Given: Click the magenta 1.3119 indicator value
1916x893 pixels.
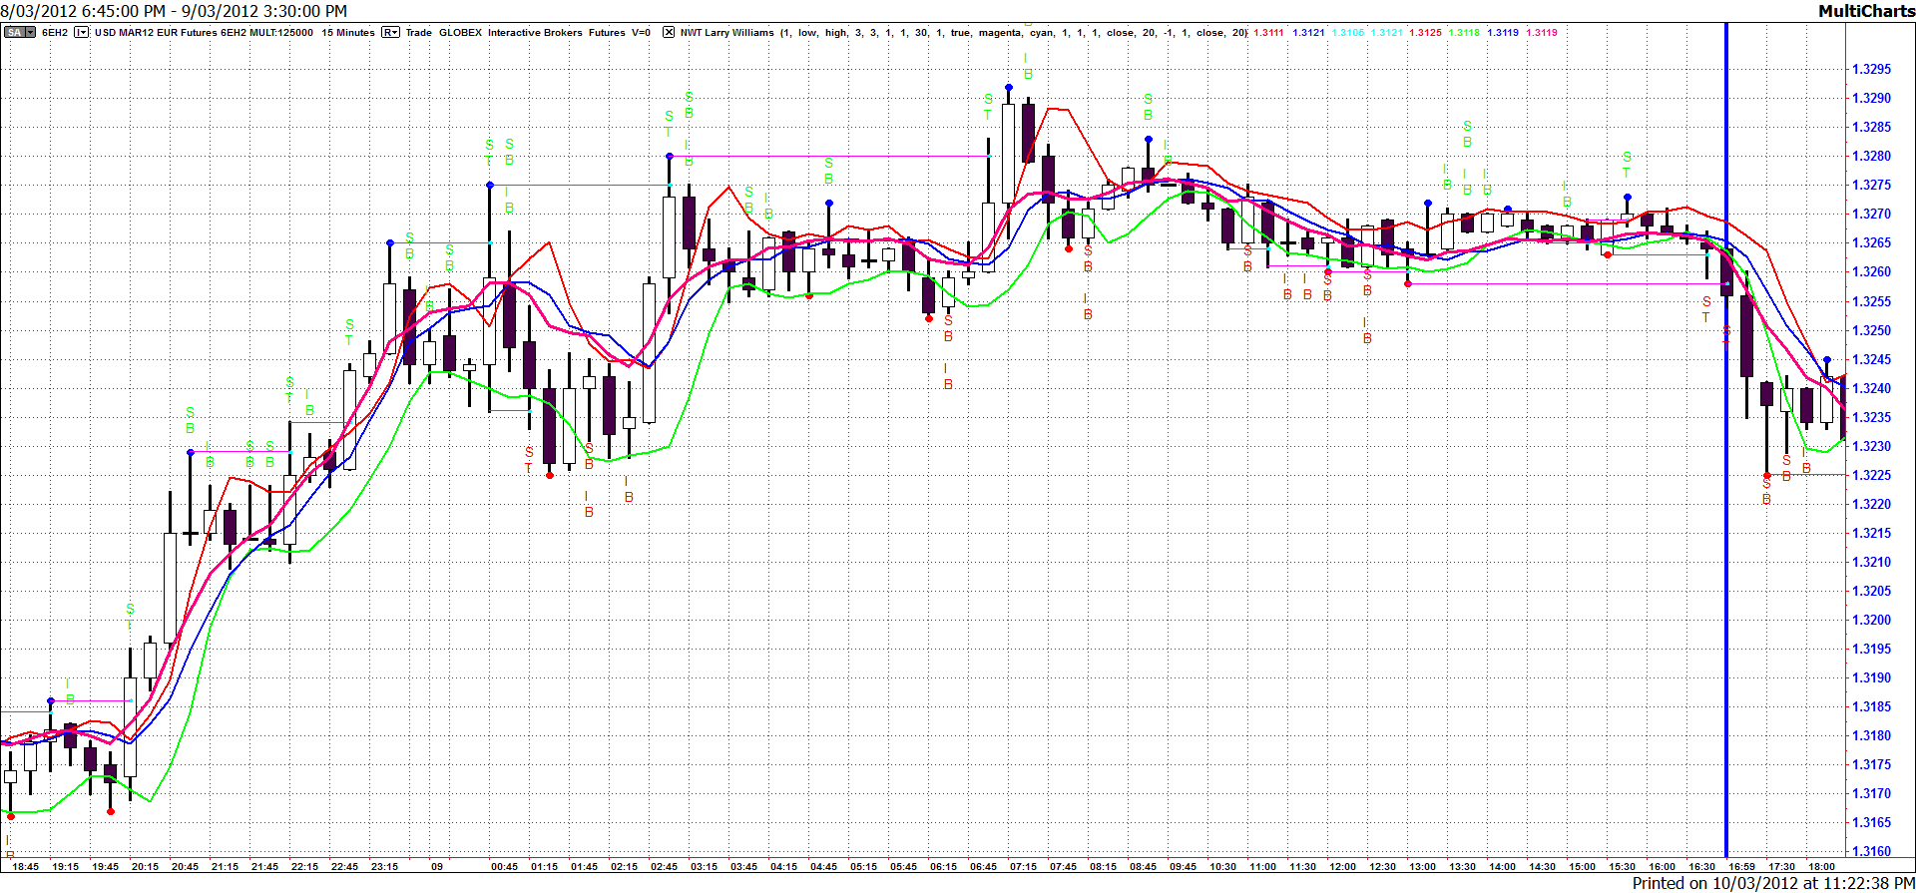Looking at the screenshot, I should (1542, 33).
